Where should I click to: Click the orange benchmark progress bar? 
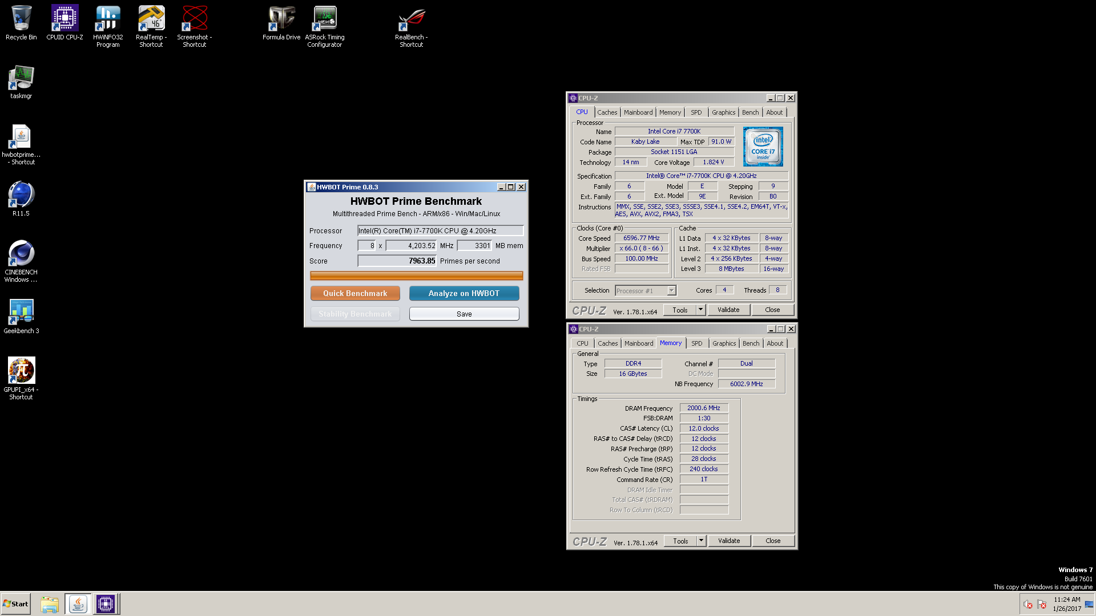[417, 275]
